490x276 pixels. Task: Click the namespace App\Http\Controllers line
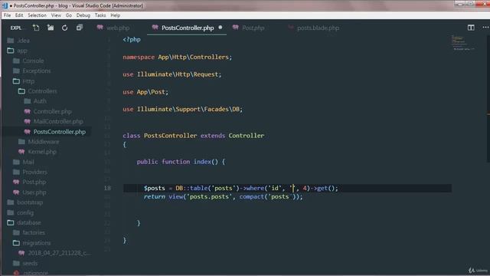click(177, 57)
